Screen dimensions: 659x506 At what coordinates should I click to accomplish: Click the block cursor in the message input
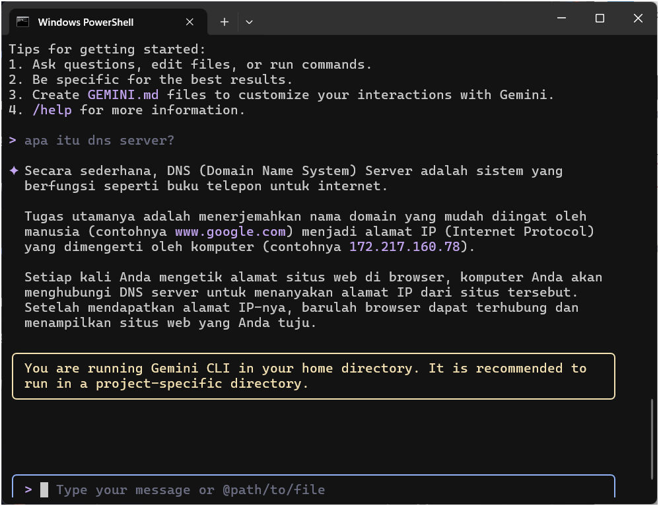pyautogui.click(x=44, y=489)
